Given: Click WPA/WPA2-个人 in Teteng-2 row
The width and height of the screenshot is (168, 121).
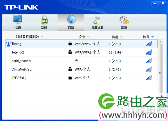Looking at the screenshot, I should coord(87,52).
